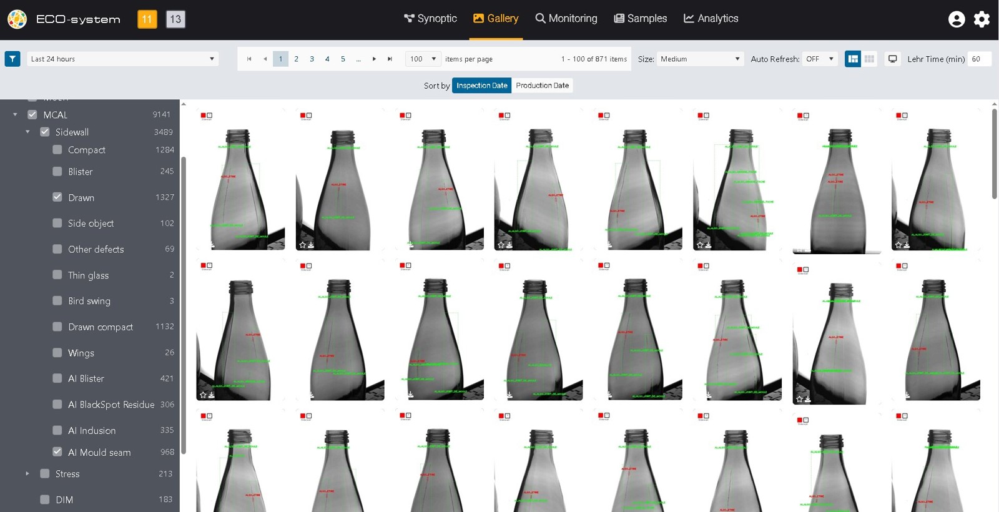The height and width of the screenshot is (512, 999).
Task: Open the settings gear icon
Action: click(982, 19)
